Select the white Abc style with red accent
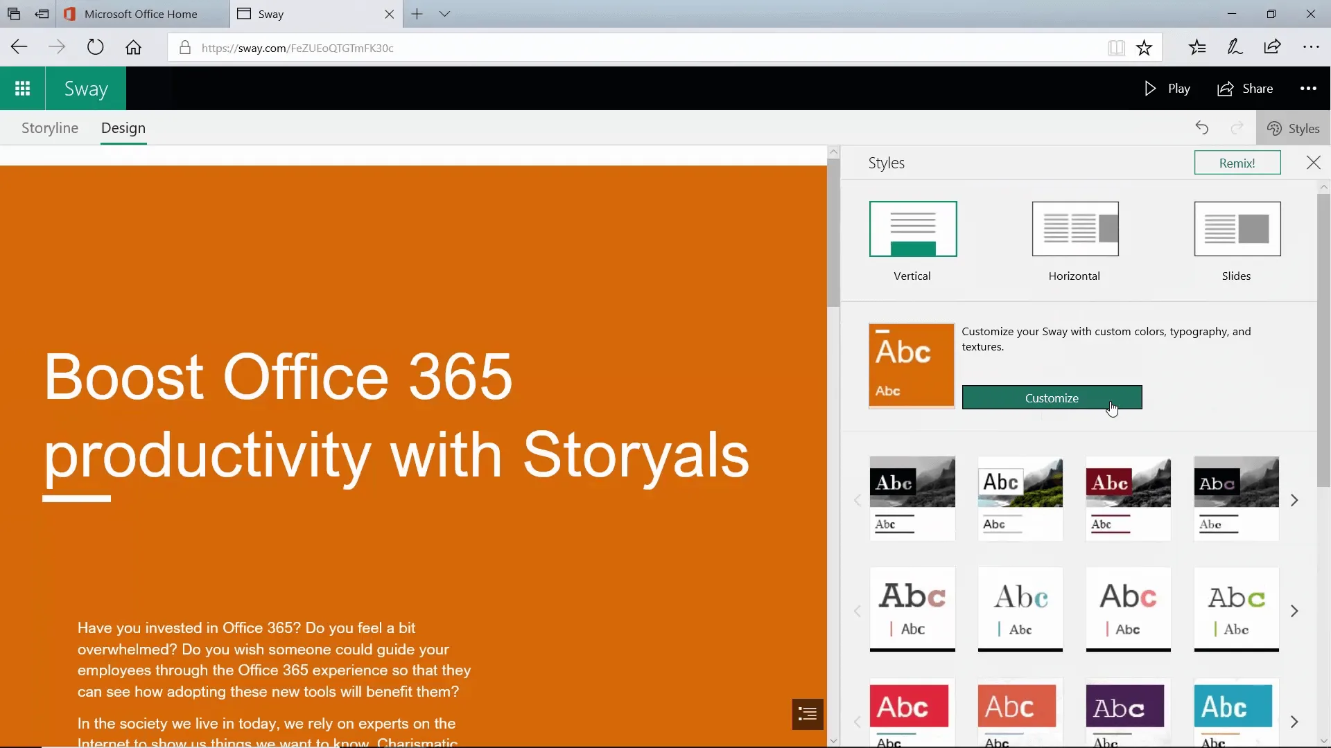The width and height of the screenshot is (1331, 748). (1128, 609)
